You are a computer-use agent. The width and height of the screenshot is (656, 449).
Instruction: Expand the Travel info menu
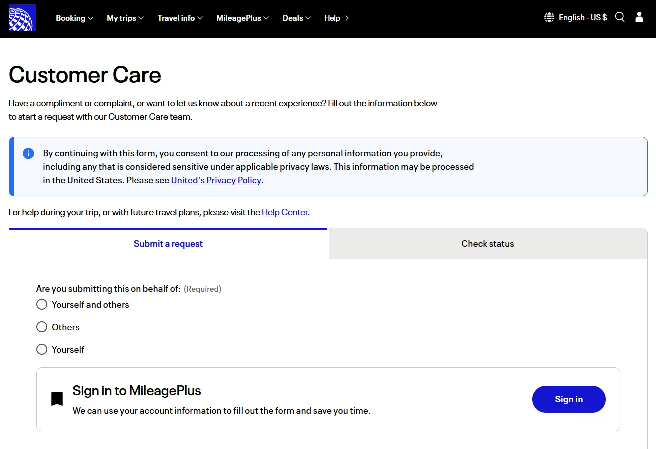180,18
